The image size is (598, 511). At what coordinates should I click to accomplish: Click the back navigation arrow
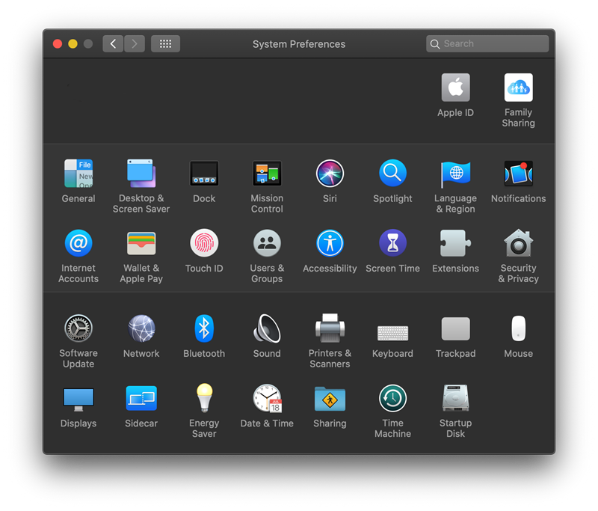click(113, 44)
